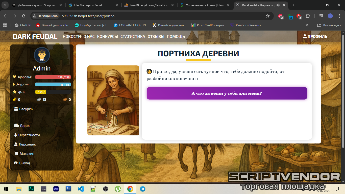The image size is (345, 194).
Task: Open the Все закладки bookmarks folder
Action: [329, 25]
